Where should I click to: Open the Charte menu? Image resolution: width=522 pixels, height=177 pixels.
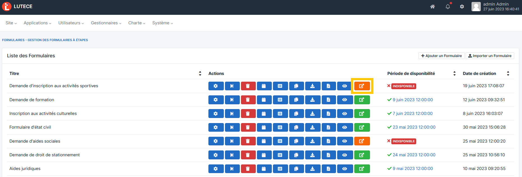tap(137, 23)
